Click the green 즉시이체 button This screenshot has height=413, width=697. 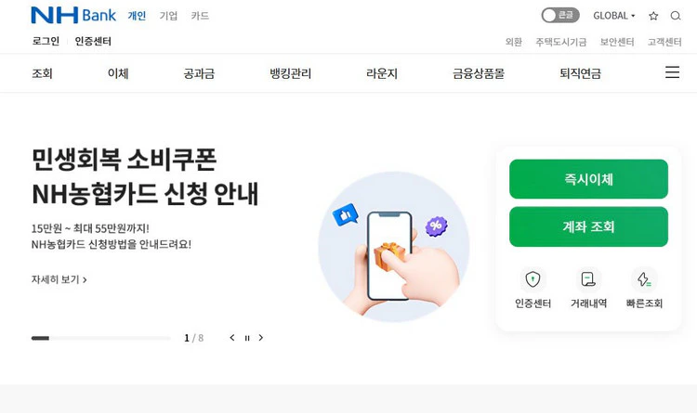588,179
